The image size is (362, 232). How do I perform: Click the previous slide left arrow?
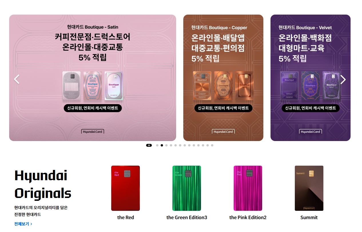point(17,79)
